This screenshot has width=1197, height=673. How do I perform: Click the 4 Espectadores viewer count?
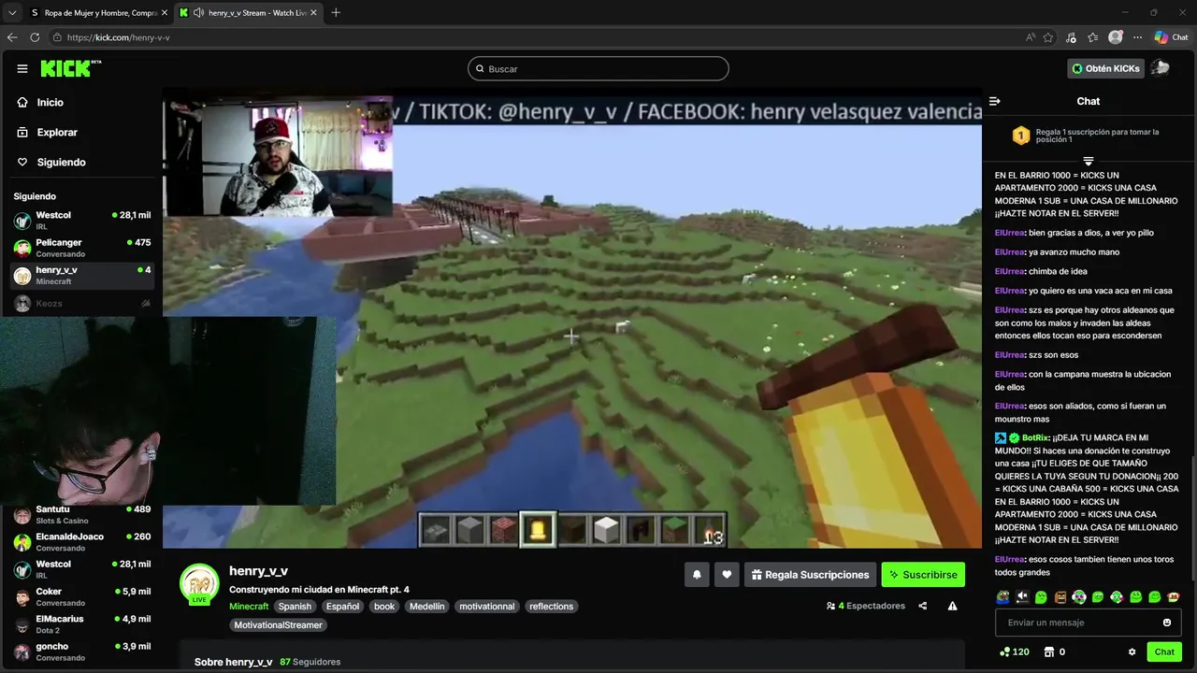(866, 606)
